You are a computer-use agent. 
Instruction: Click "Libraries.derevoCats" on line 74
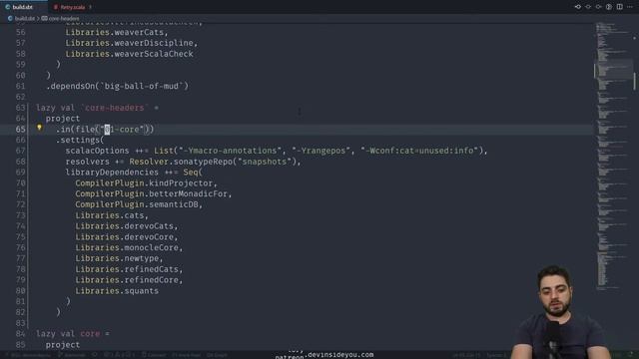click(x=124, y=226)
